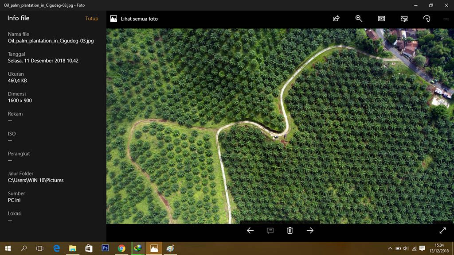Click date text Selasa, 11 Desember 2018 10.42
This screenshot has width=454, height=255.
43,61
